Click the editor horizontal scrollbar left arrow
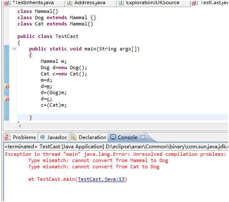The image size is (229, 202). pyautogui.click(x=20, y=126)
